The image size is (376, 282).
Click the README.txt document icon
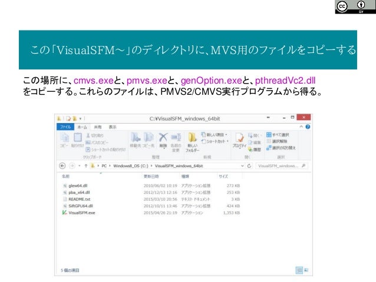click(64, 199)
